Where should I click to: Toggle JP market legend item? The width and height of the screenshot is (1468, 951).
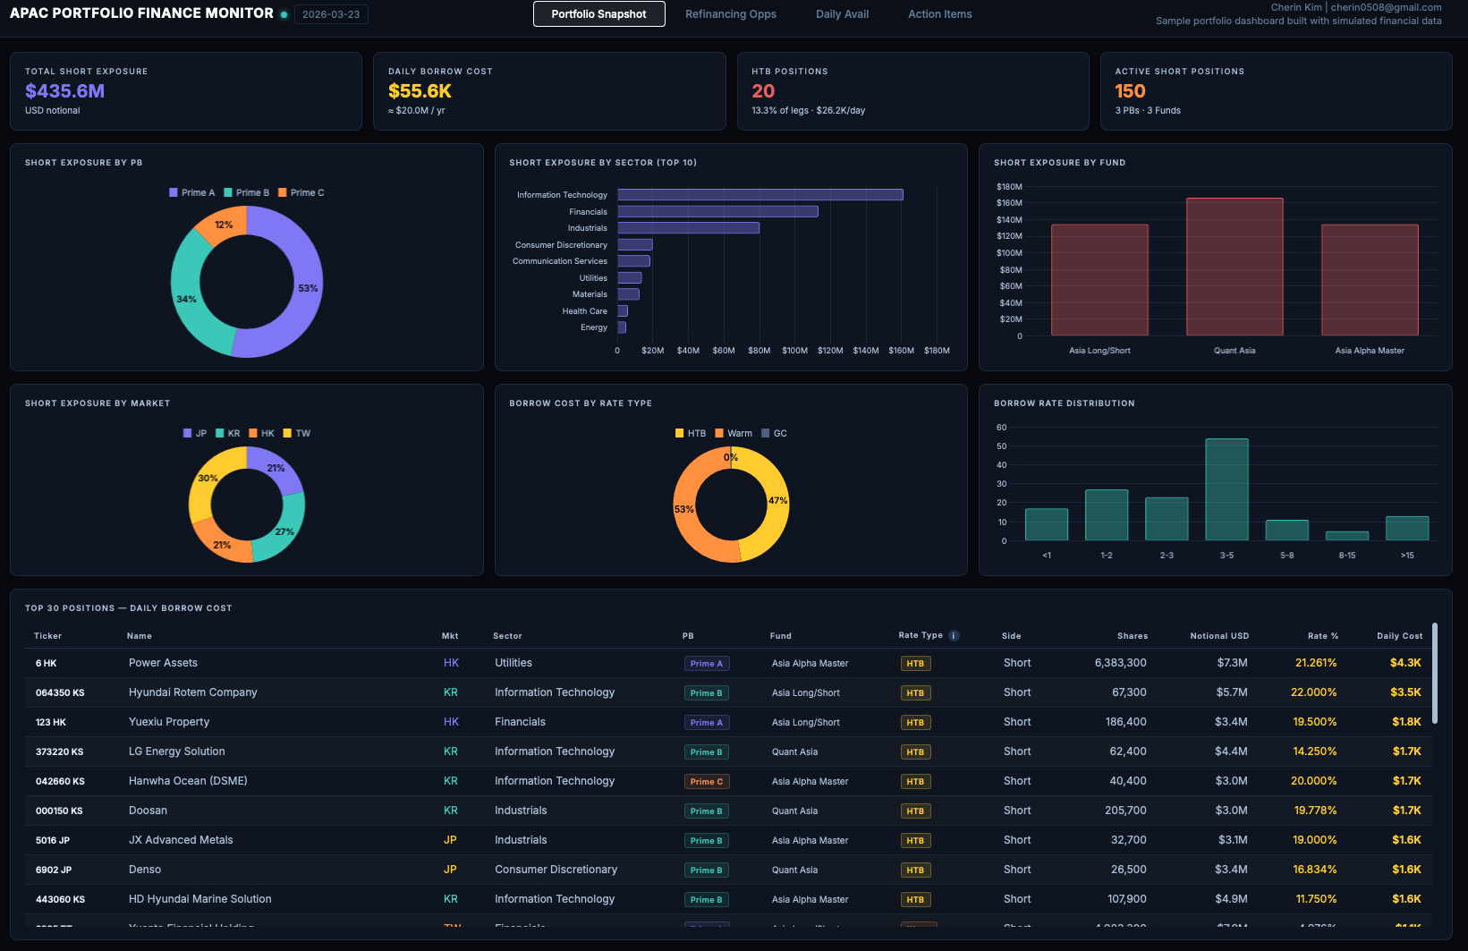(x=194, y=433)
